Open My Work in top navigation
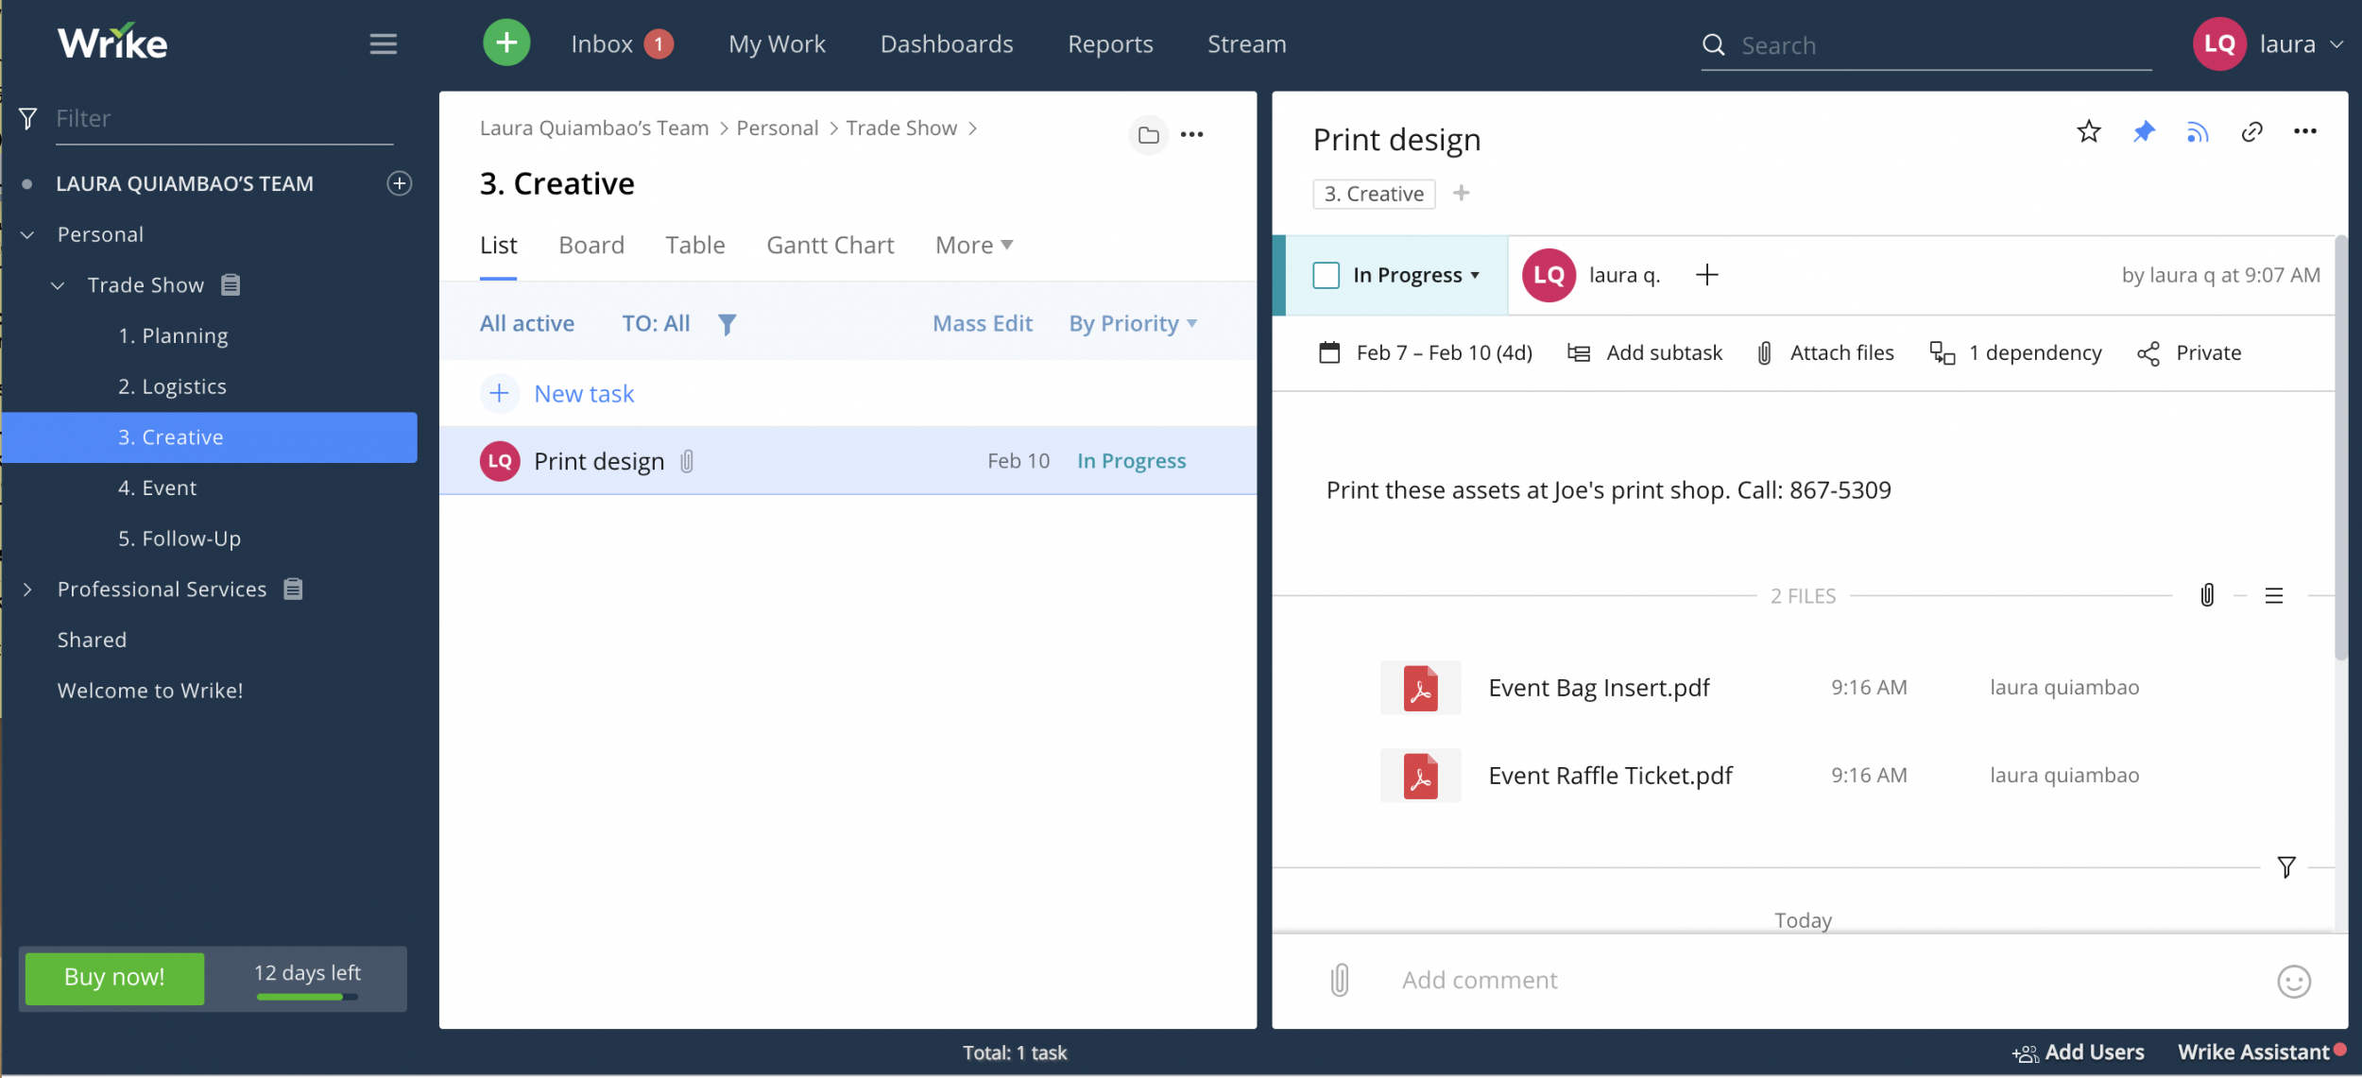The image size is (2362, 1078). pos(777,43)
